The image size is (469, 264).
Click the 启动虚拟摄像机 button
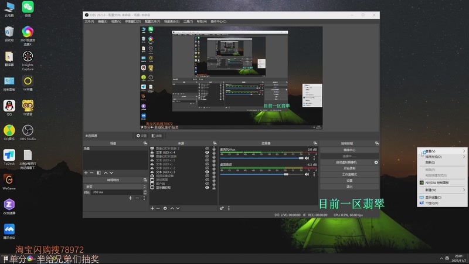346,163
